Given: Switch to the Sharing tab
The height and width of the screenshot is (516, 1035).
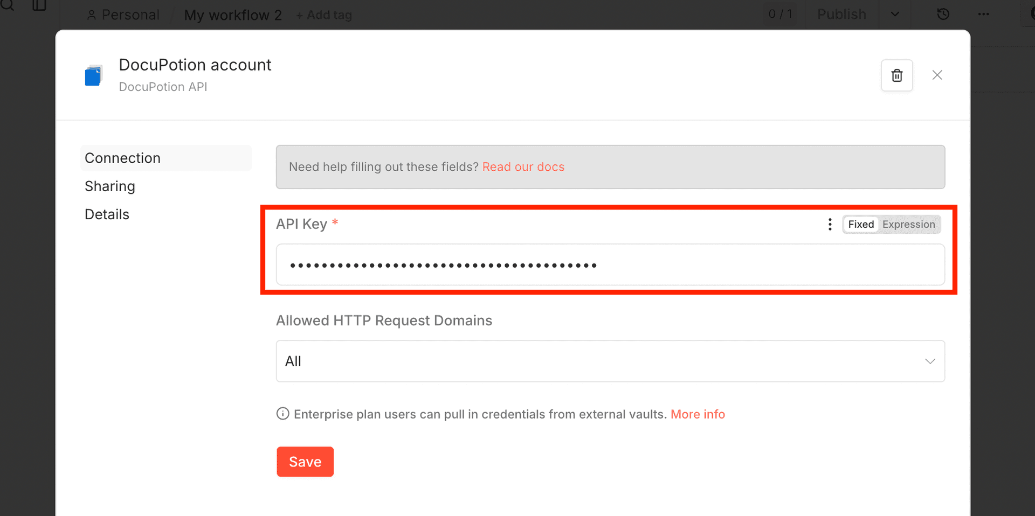Looking at the screenshot, I should [x=110, y=186].
